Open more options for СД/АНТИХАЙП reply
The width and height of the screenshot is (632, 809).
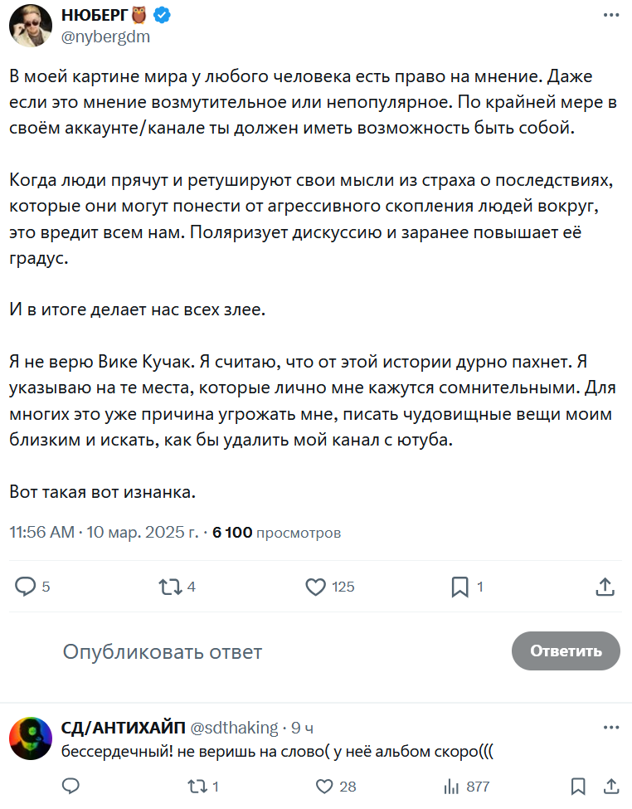click(x=610, y=728)
